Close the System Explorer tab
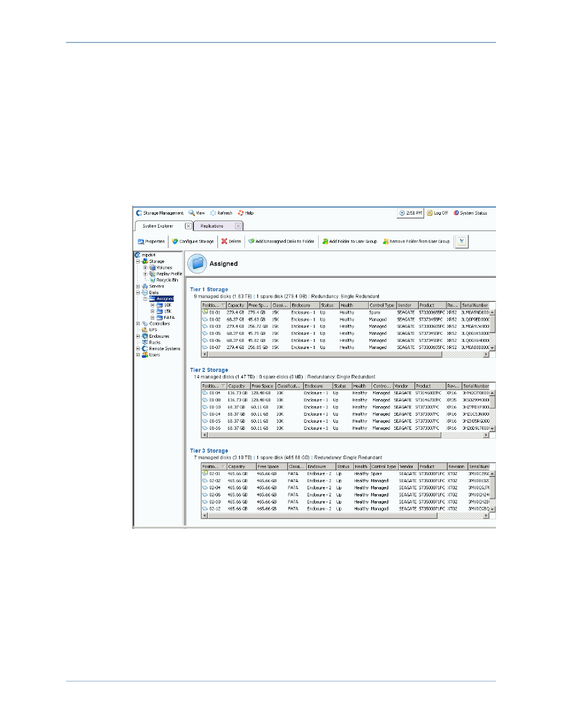562x728 pixels. 189,226
